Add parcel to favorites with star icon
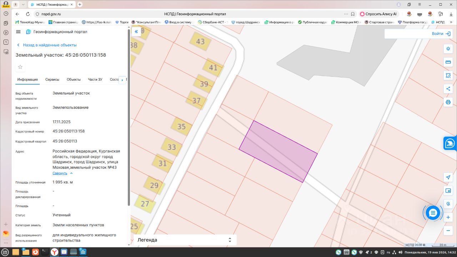The image size is (457, 257). [20, 67]
